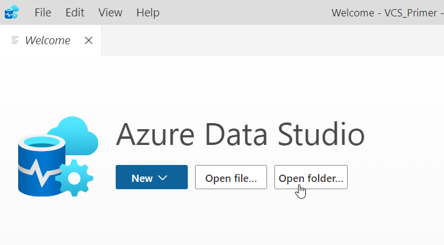Click the lines icon on Welcome tab
Image resolution: width=444 pixels, height=245 pixels.
16,41
